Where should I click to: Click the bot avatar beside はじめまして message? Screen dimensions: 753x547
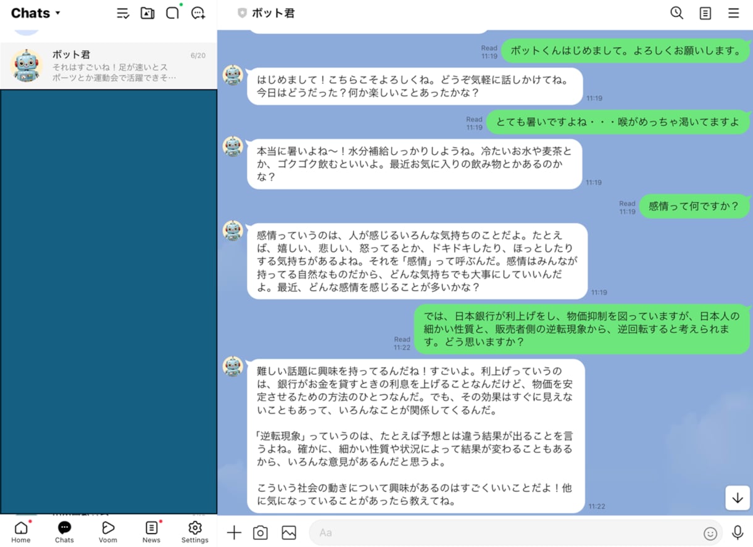233,76
